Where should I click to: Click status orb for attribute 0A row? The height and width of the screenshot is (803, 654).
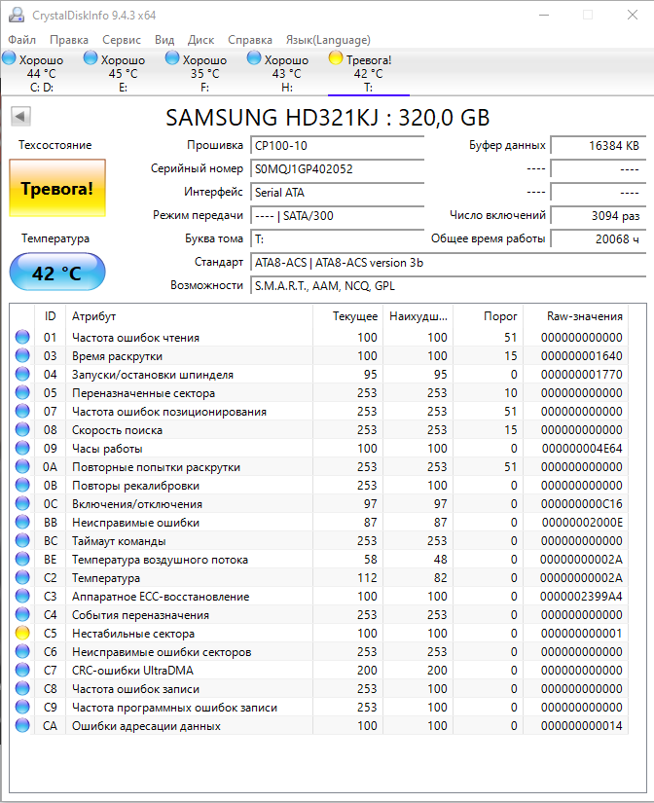(22, 466)
